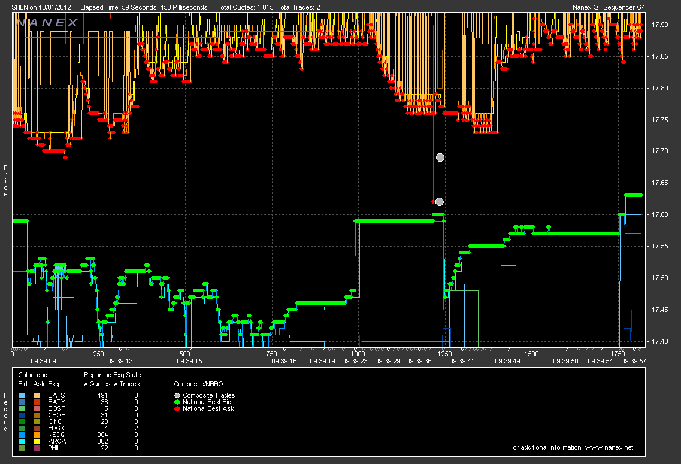Image resolution: width=681 pixels, height=464 pixels.
Task: Click the vertical 'Price' axis label
Action: 5,181
